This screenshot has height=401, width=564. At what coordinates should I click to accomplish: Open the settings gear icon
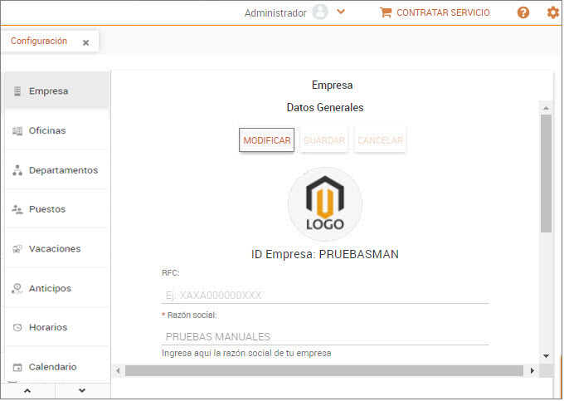pos(552,12)
